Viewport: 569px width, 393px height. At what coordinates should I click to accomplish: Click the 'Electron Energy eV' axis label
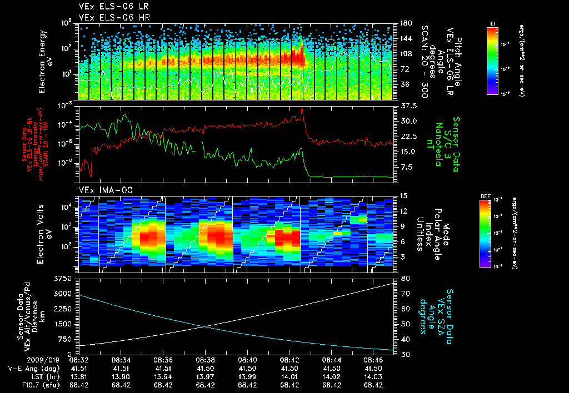click(x=44, y=62)
